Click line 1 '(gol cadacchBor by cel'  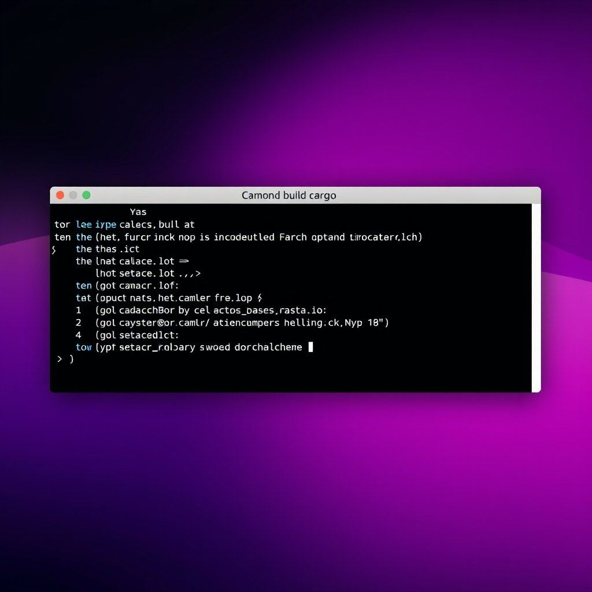pyautogui.click(x=201, y=310)
